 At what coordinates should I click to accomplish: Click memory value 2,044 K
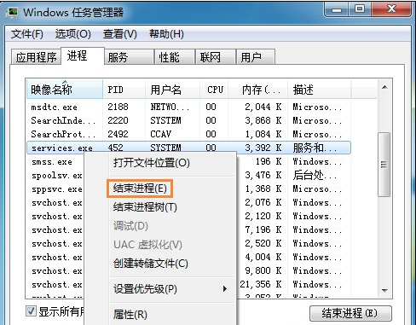(x=263, y=107)
